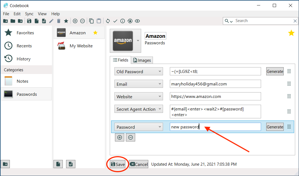Click the checkmark toolbar icon
299x176 pixels.
point(115,21)
